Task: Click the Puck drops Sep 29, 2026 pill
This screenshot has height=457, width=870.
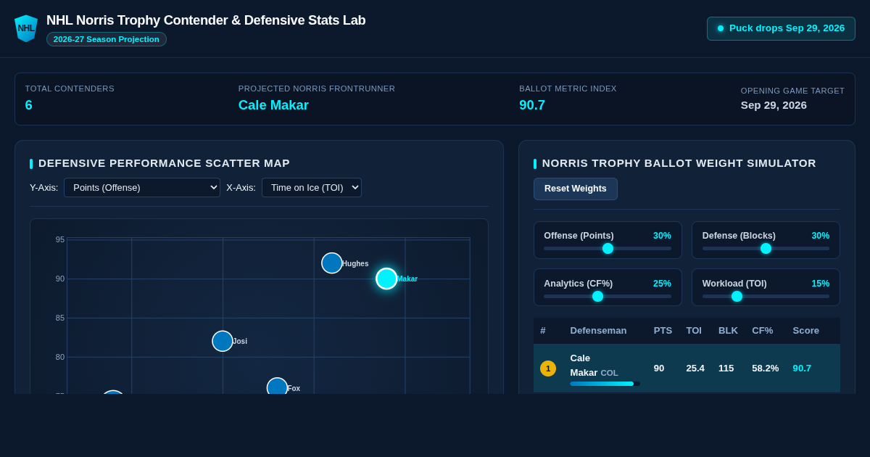Action: pyautogui.click(x=781, y=28)
